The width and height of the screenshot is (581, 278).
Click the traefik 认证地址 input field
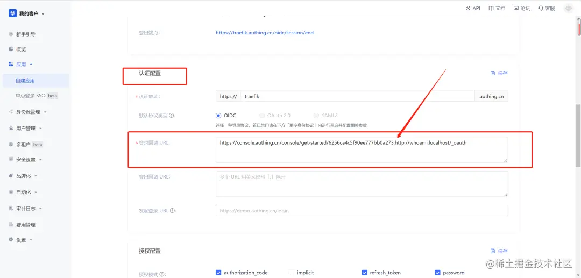point(358,96)
